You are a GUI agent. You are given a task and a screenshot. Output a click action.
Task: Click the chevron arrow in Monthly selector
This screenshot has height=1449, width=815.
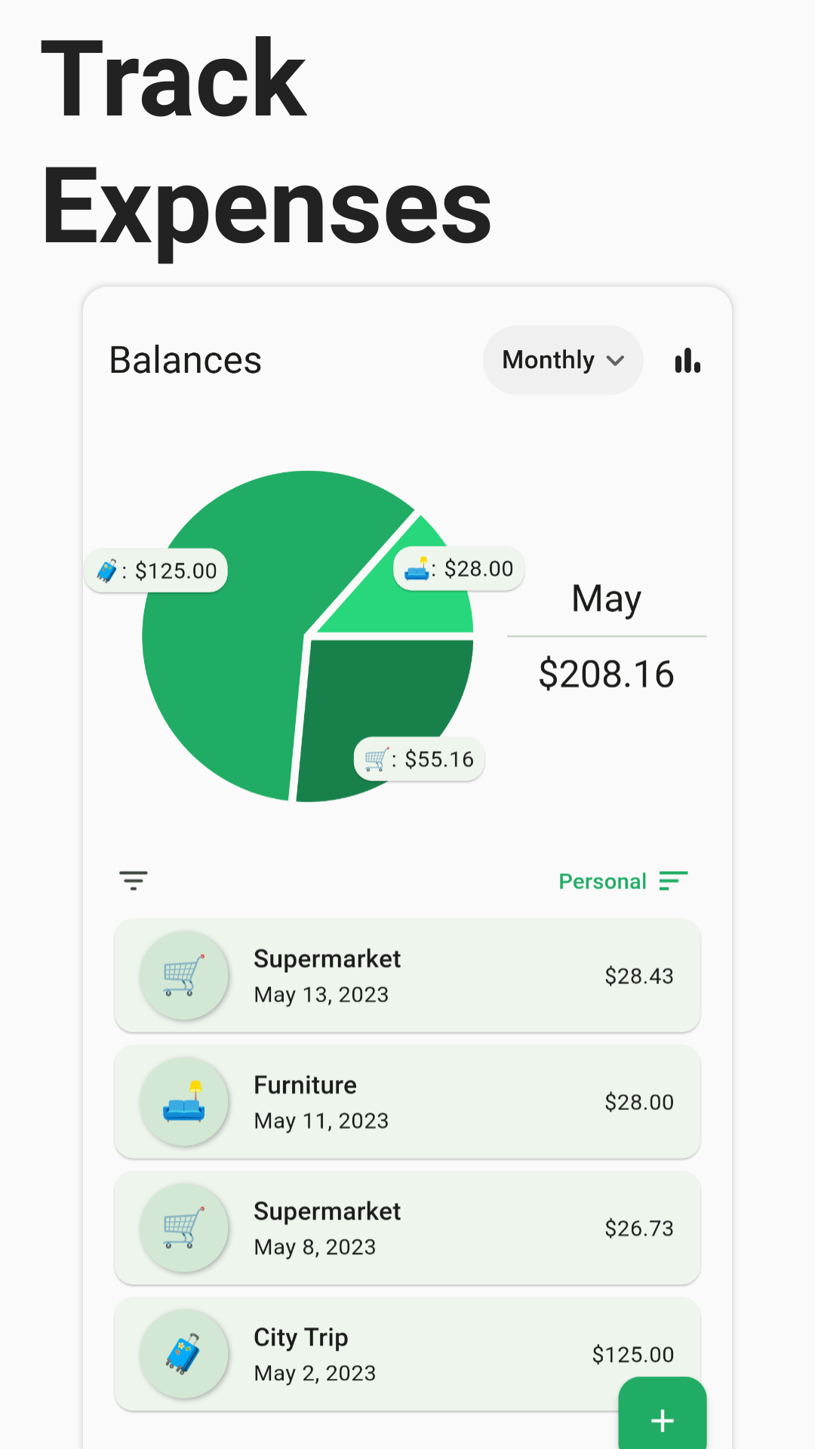[x=616, y=361]
